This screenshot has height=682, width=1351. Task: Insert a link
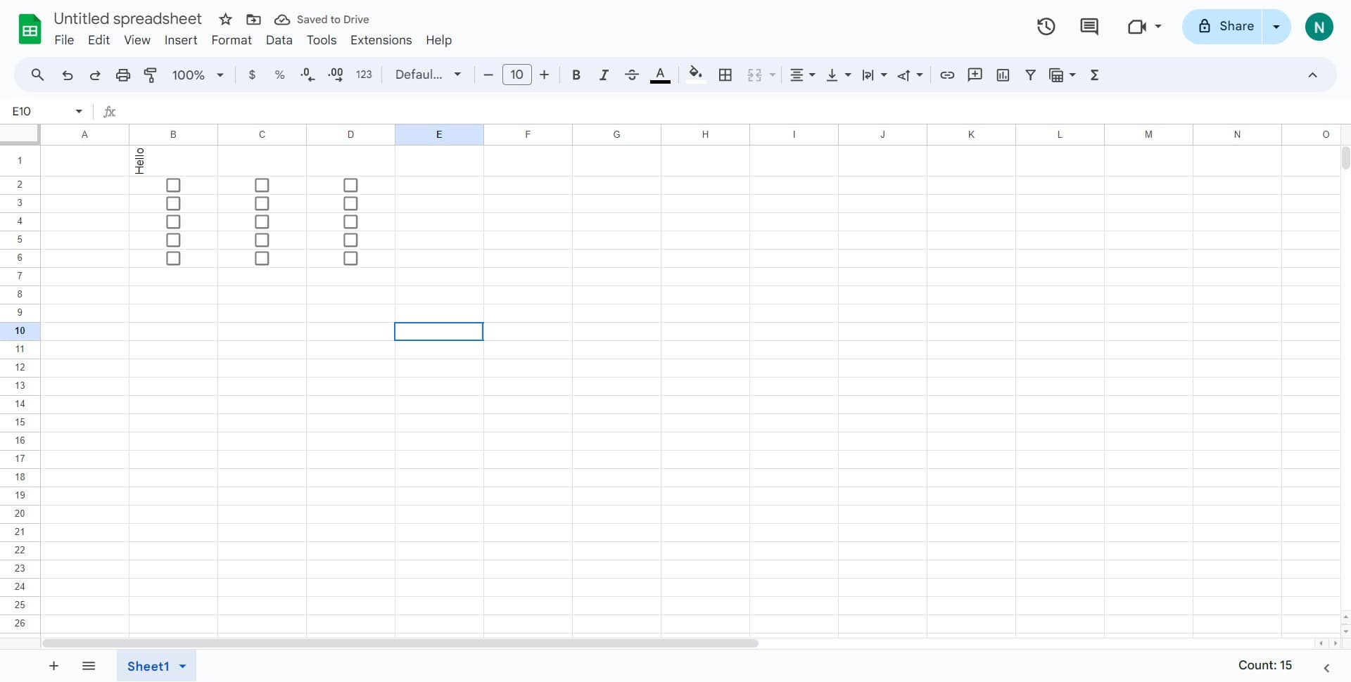coord(946,75)
